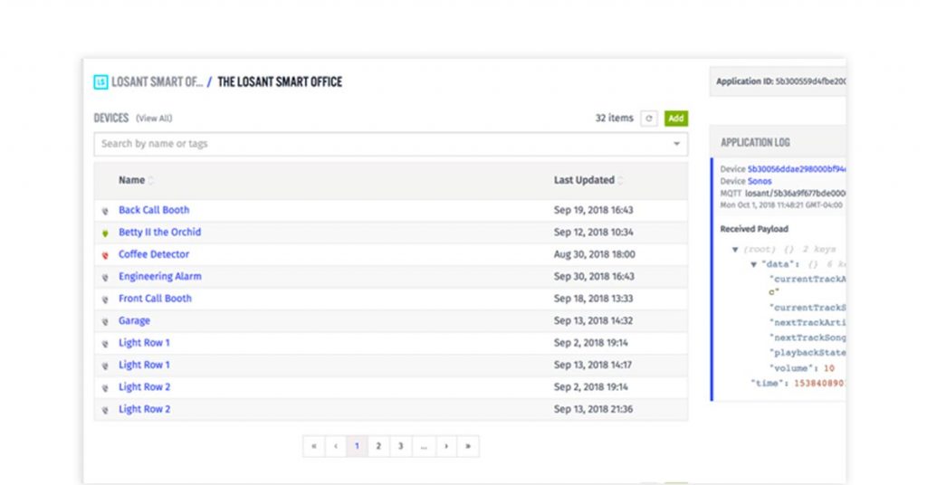
Task: Open the search filter dropdown arrow
Action: pos(676,144)
